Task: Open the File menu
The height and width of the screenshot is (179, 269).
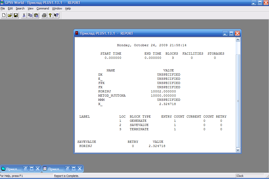Action: pos(3,8)
